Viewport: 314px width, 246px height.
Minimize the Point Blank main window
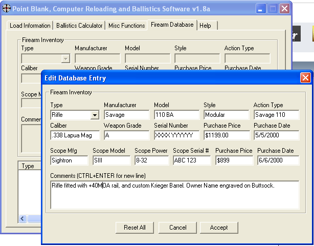261,9
